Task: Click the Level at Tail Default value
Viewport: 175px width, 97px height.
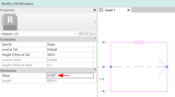Action: [70, 50]
